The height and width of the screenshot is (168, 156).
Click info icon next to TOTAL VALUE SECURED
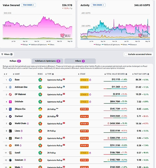click(126, 74)
